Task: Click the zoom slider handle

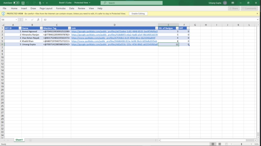Action: [x=241, y=144]
